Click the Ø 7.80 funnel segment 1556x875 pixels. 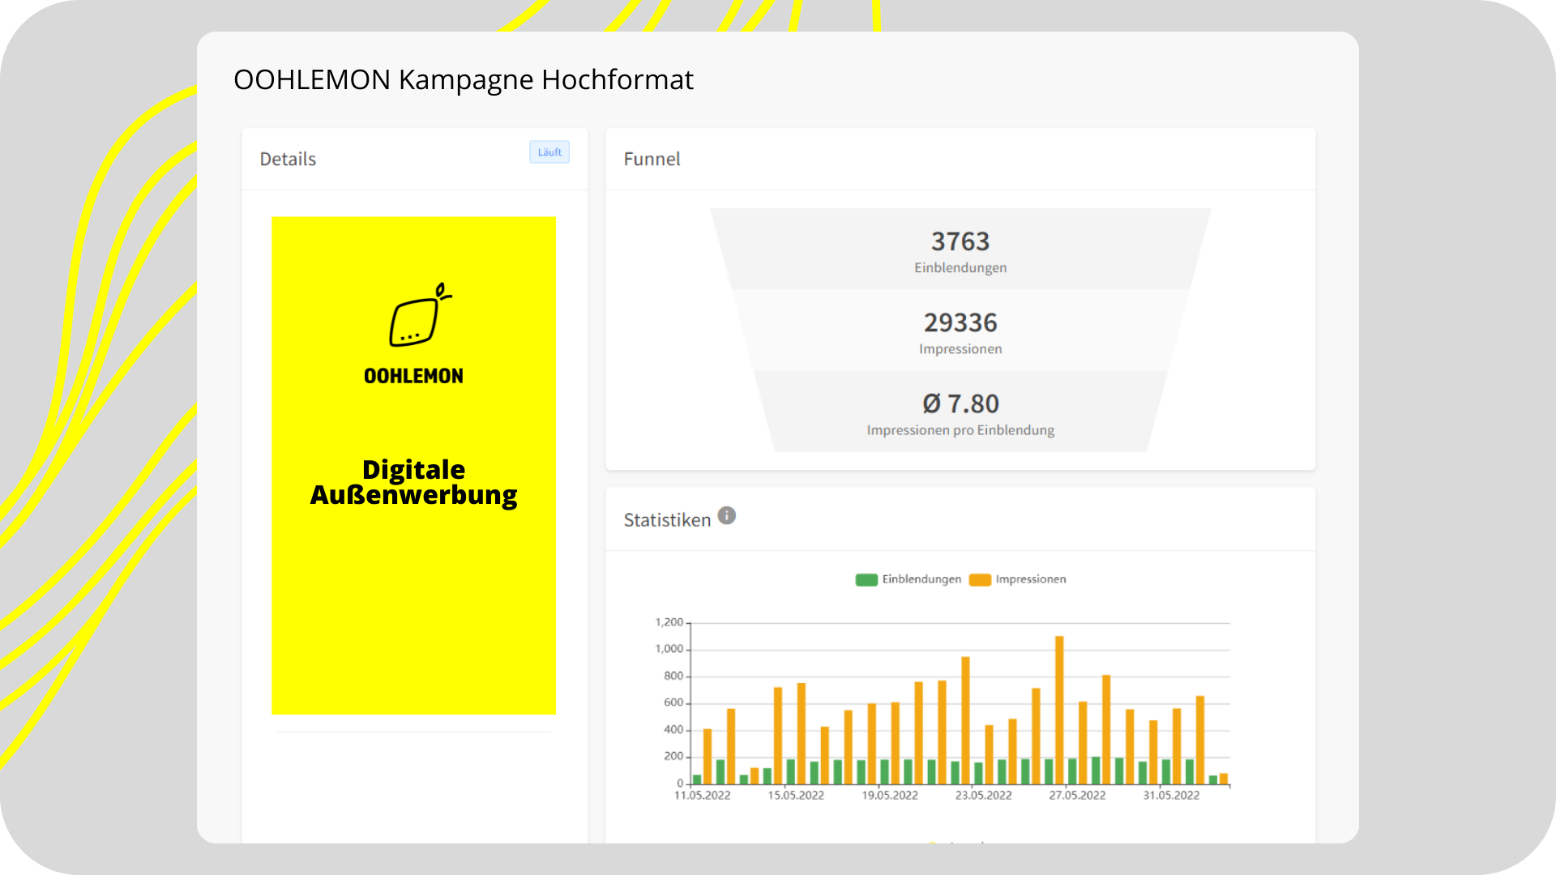pyautogui.click(x=960, y=412)
